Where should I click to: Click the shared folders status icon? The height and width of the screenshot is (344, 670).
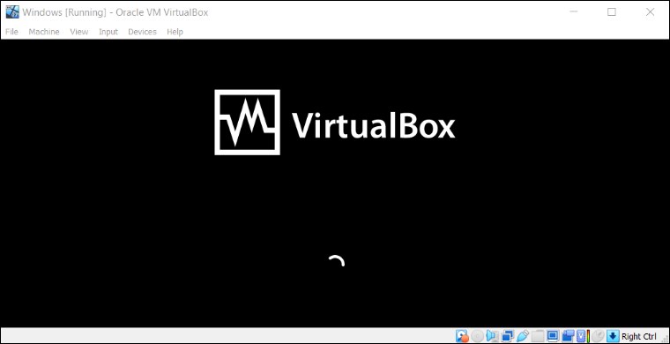click(538, 336)
